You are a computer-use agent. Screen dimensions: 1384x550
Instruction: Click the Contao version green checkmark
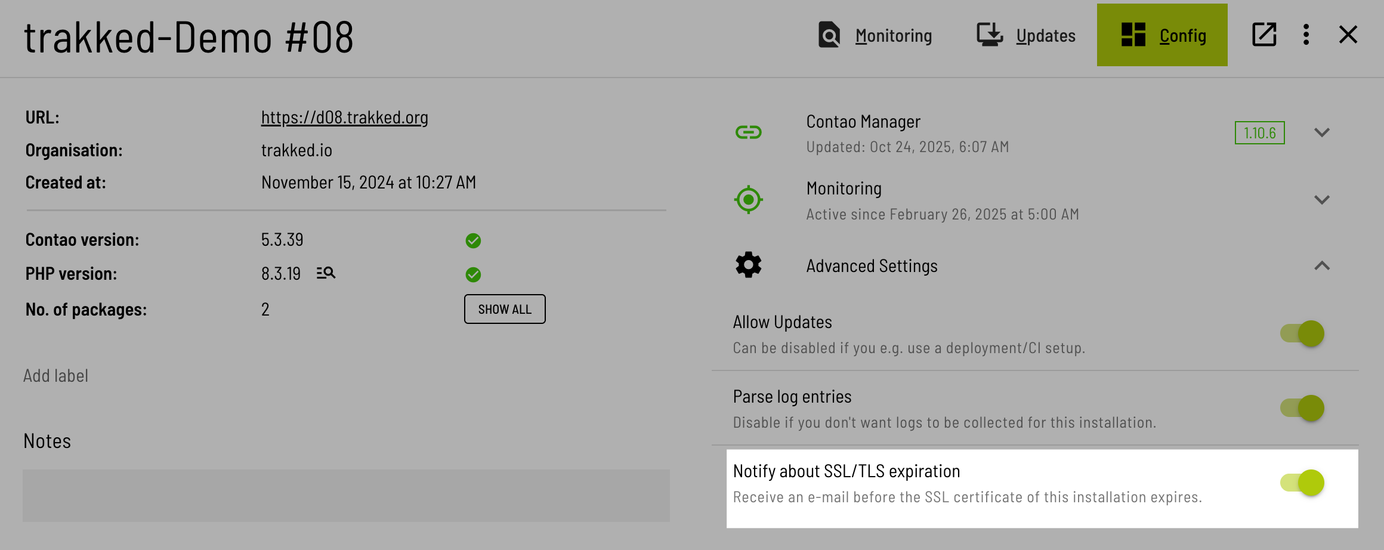(473, 240)
